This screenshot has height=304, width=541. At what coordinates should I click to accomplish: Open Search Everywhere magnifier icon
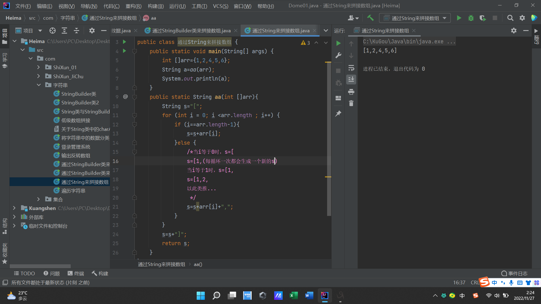(x=510, y=18)
